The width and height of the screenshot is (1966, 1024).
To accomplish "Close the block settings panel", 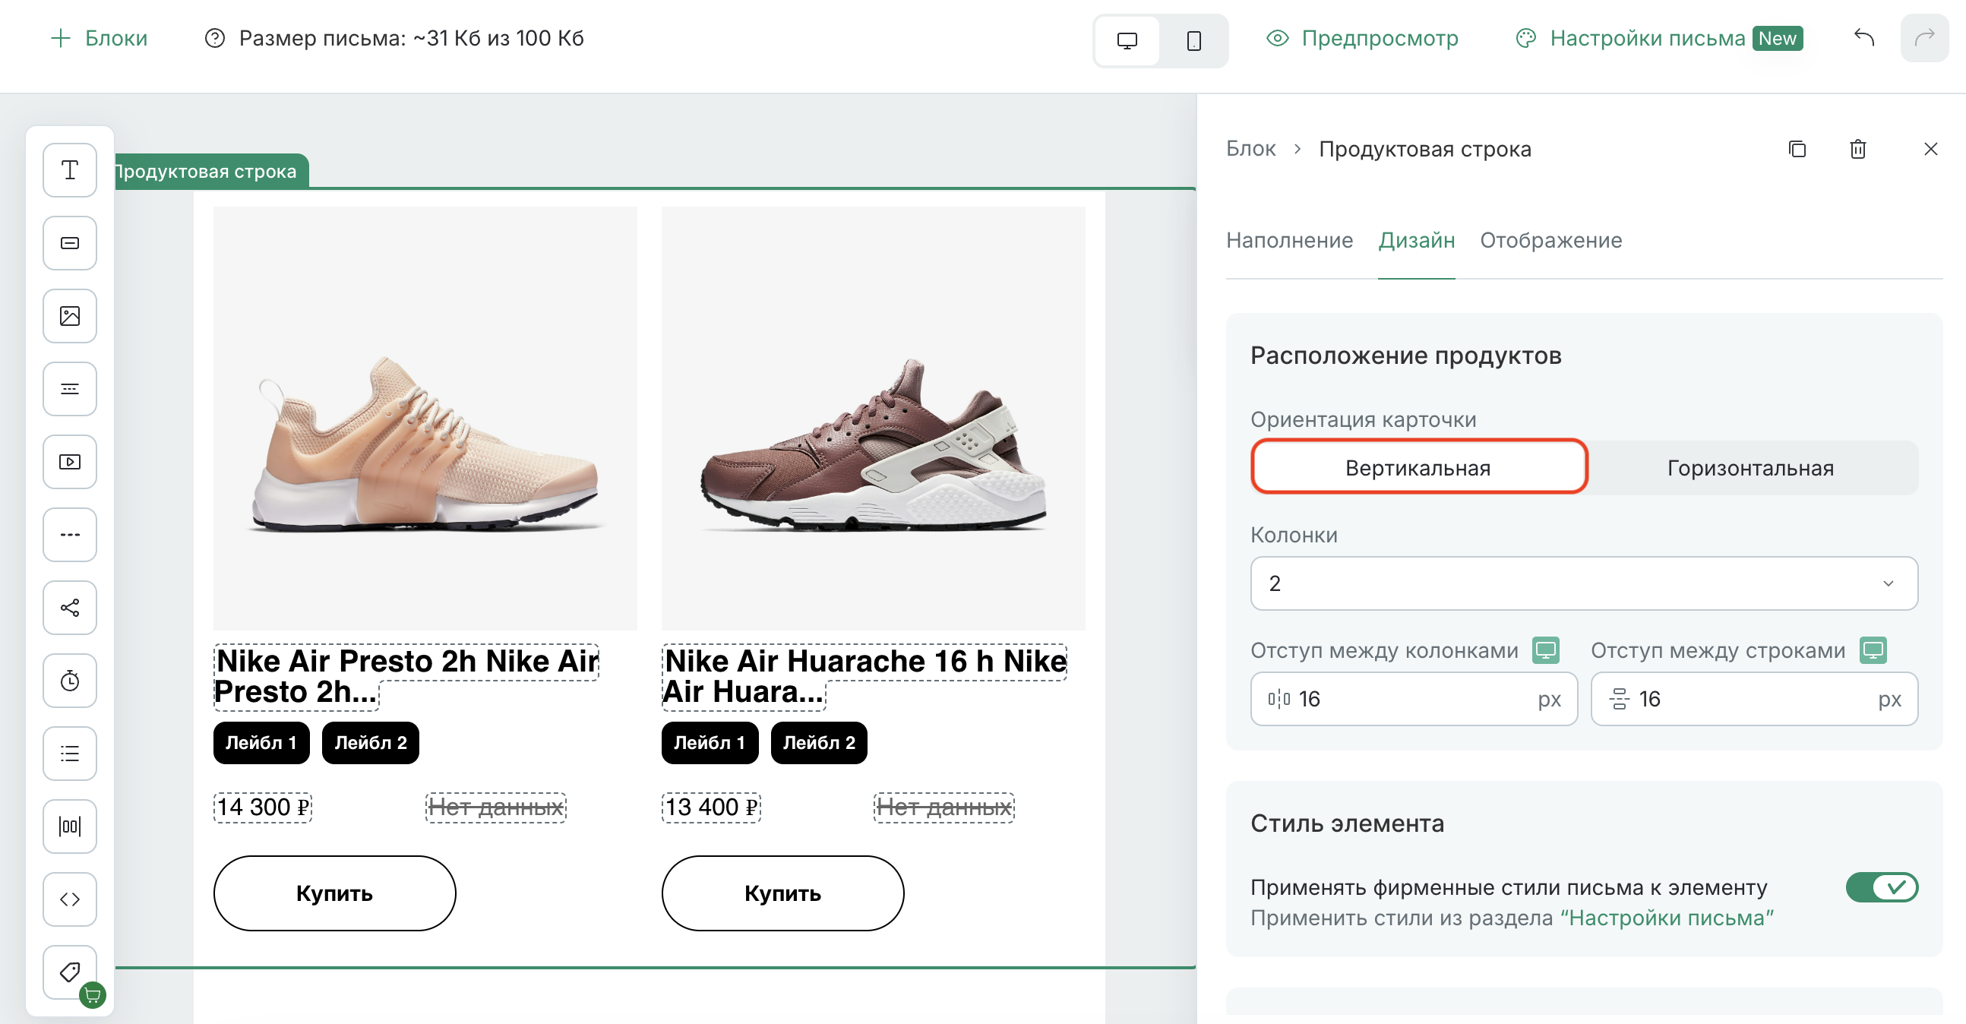I will tap(1930, 149).
